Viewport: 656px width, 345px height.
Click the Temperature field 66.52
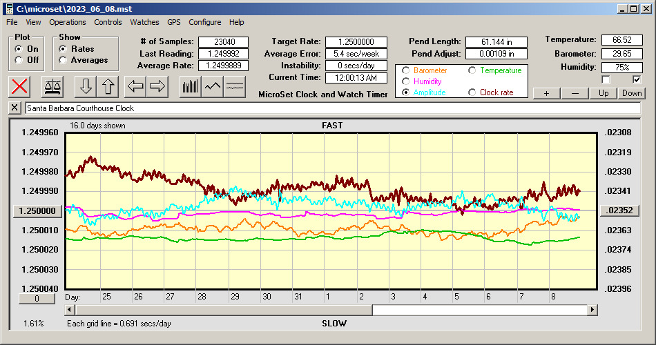(621, 40)
